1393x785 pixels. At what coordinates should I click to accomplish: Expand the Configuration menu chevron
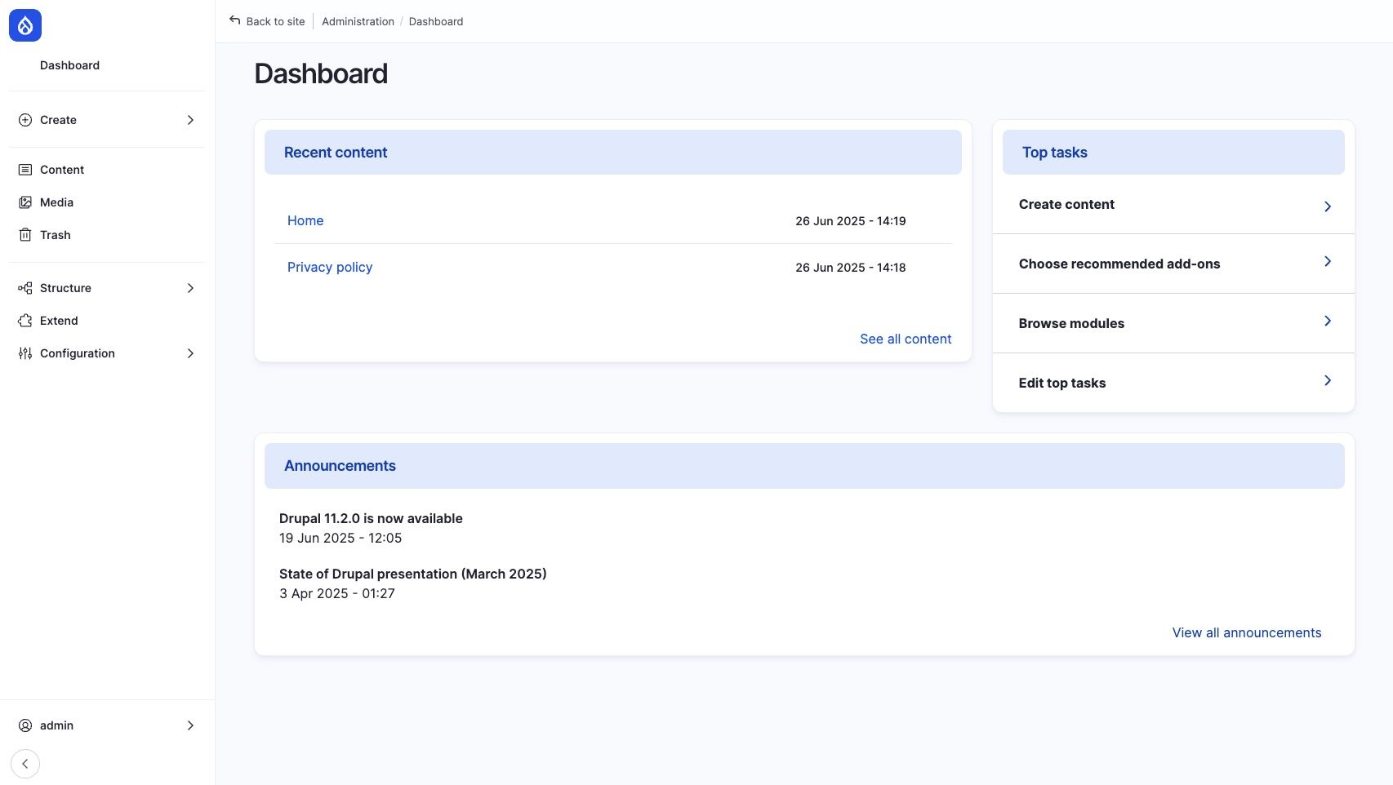click(x=190, y=353)
